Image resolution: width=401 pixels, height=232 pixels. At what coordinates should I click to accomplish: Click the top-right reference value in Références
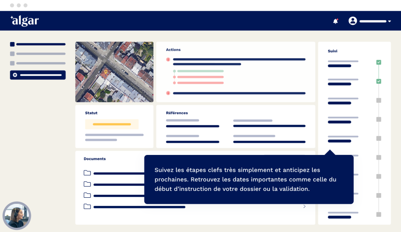[x=269, y=126]
